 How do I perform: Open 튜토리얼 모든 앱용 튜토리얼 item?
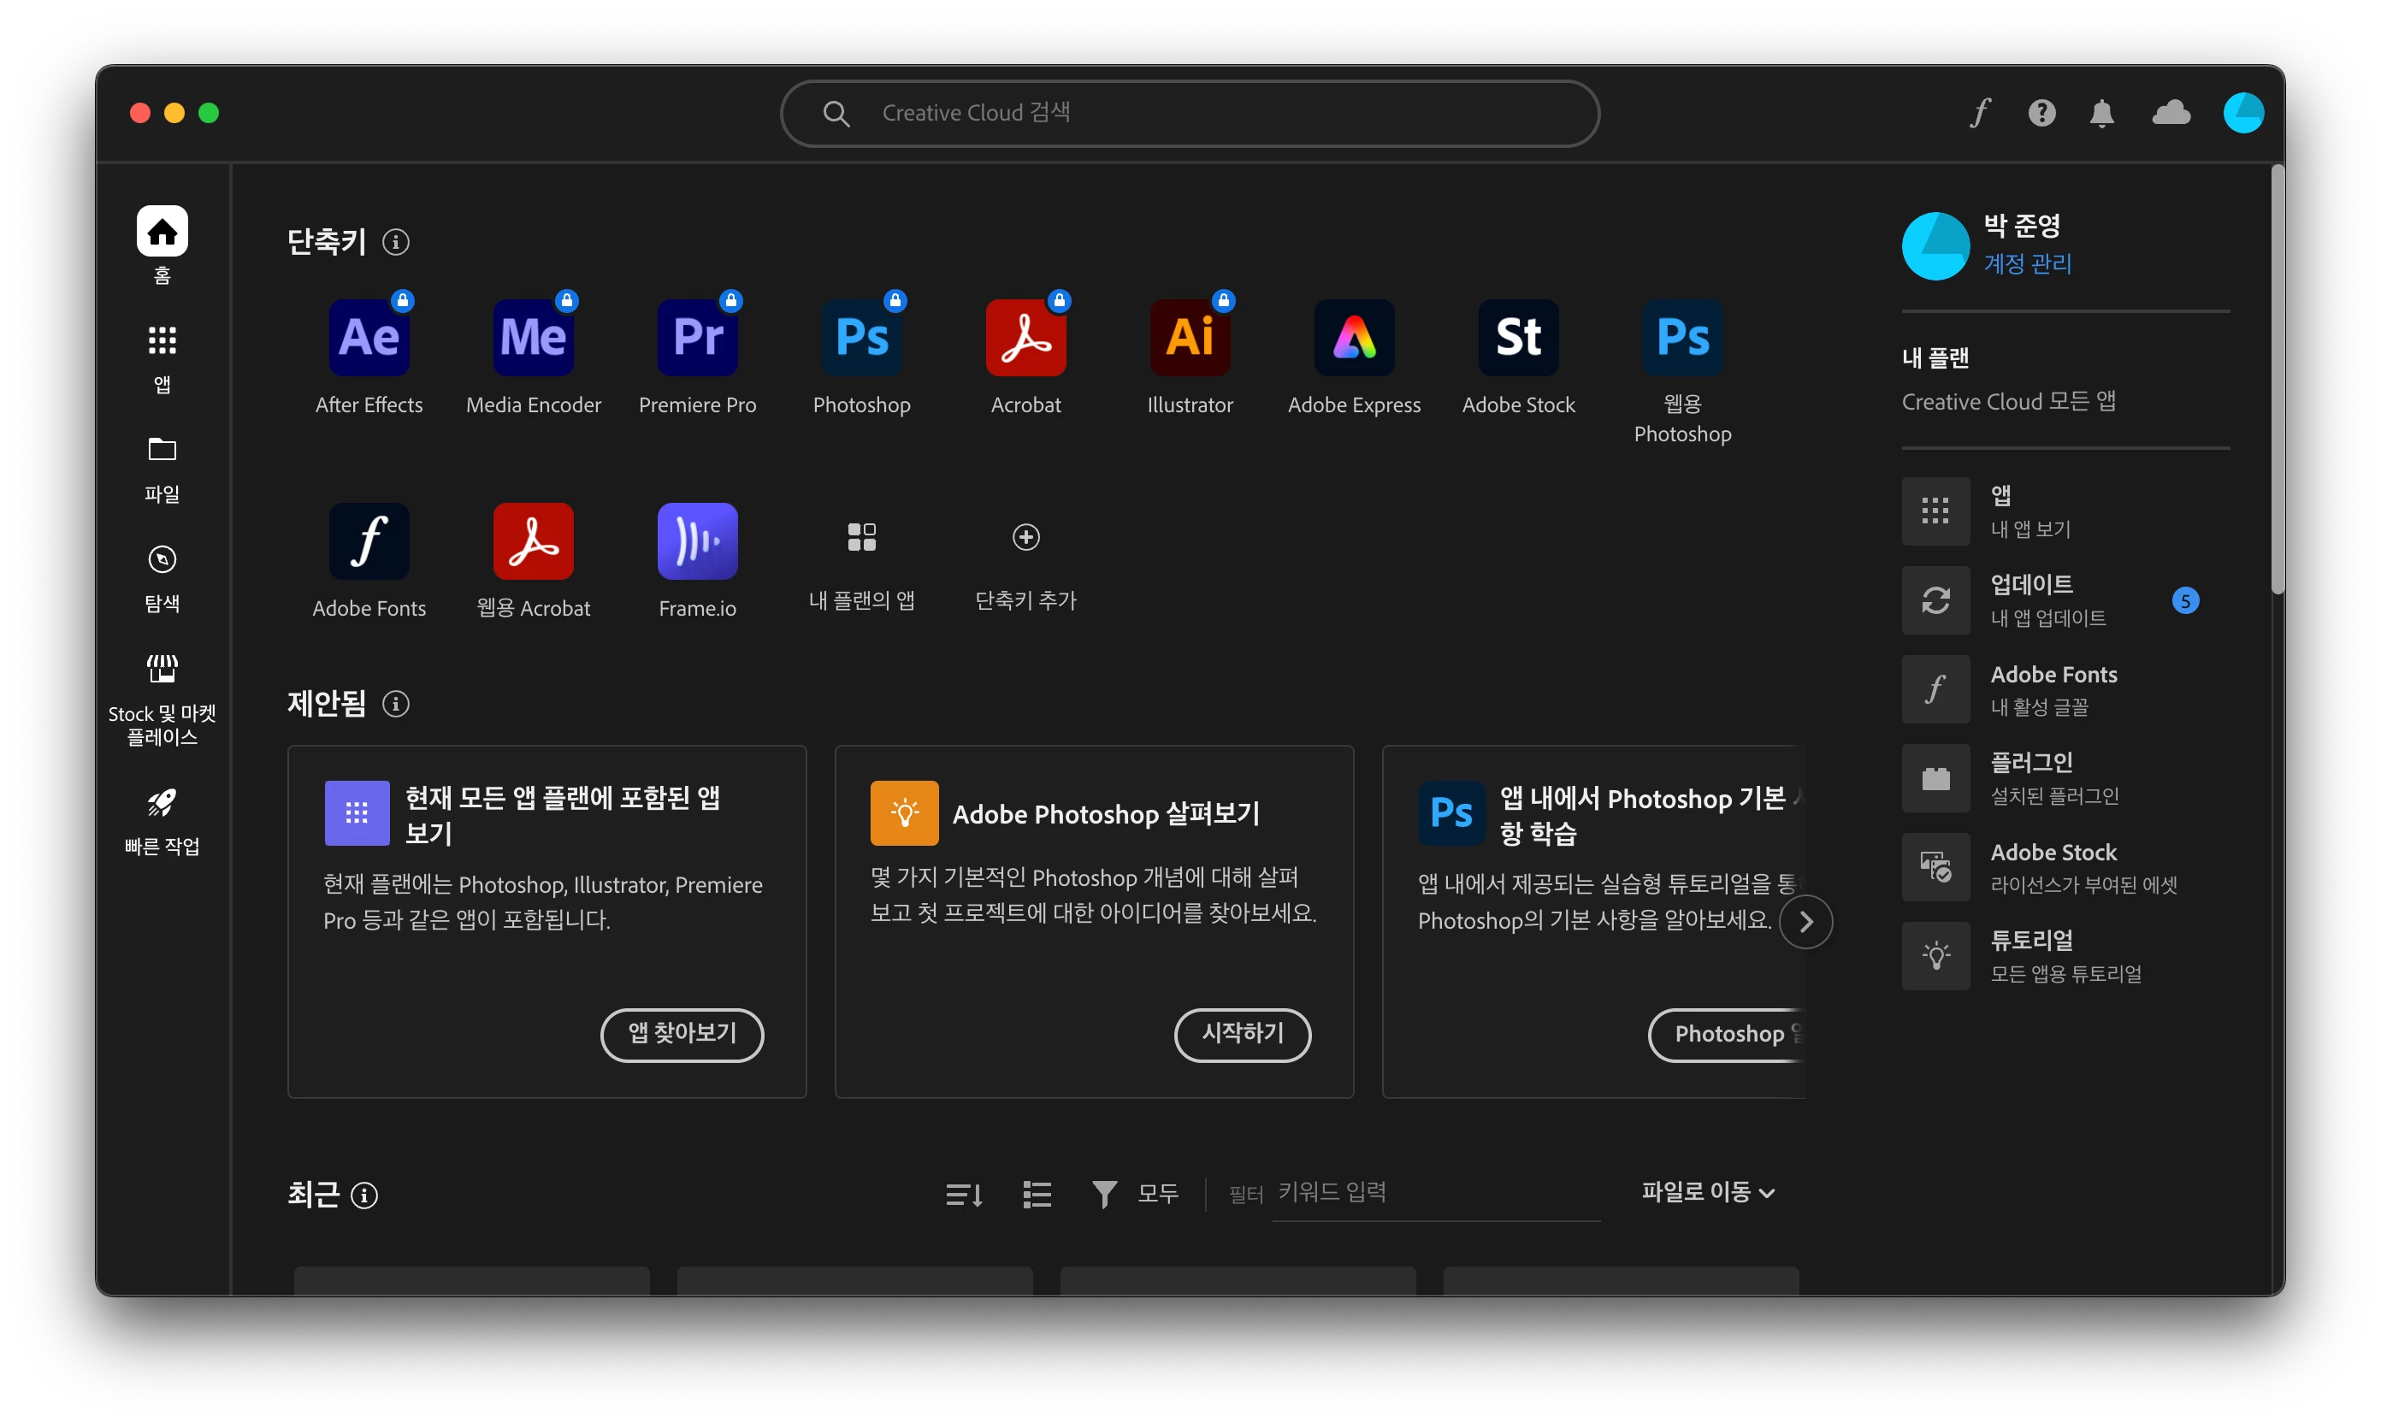click(2065, 956)
